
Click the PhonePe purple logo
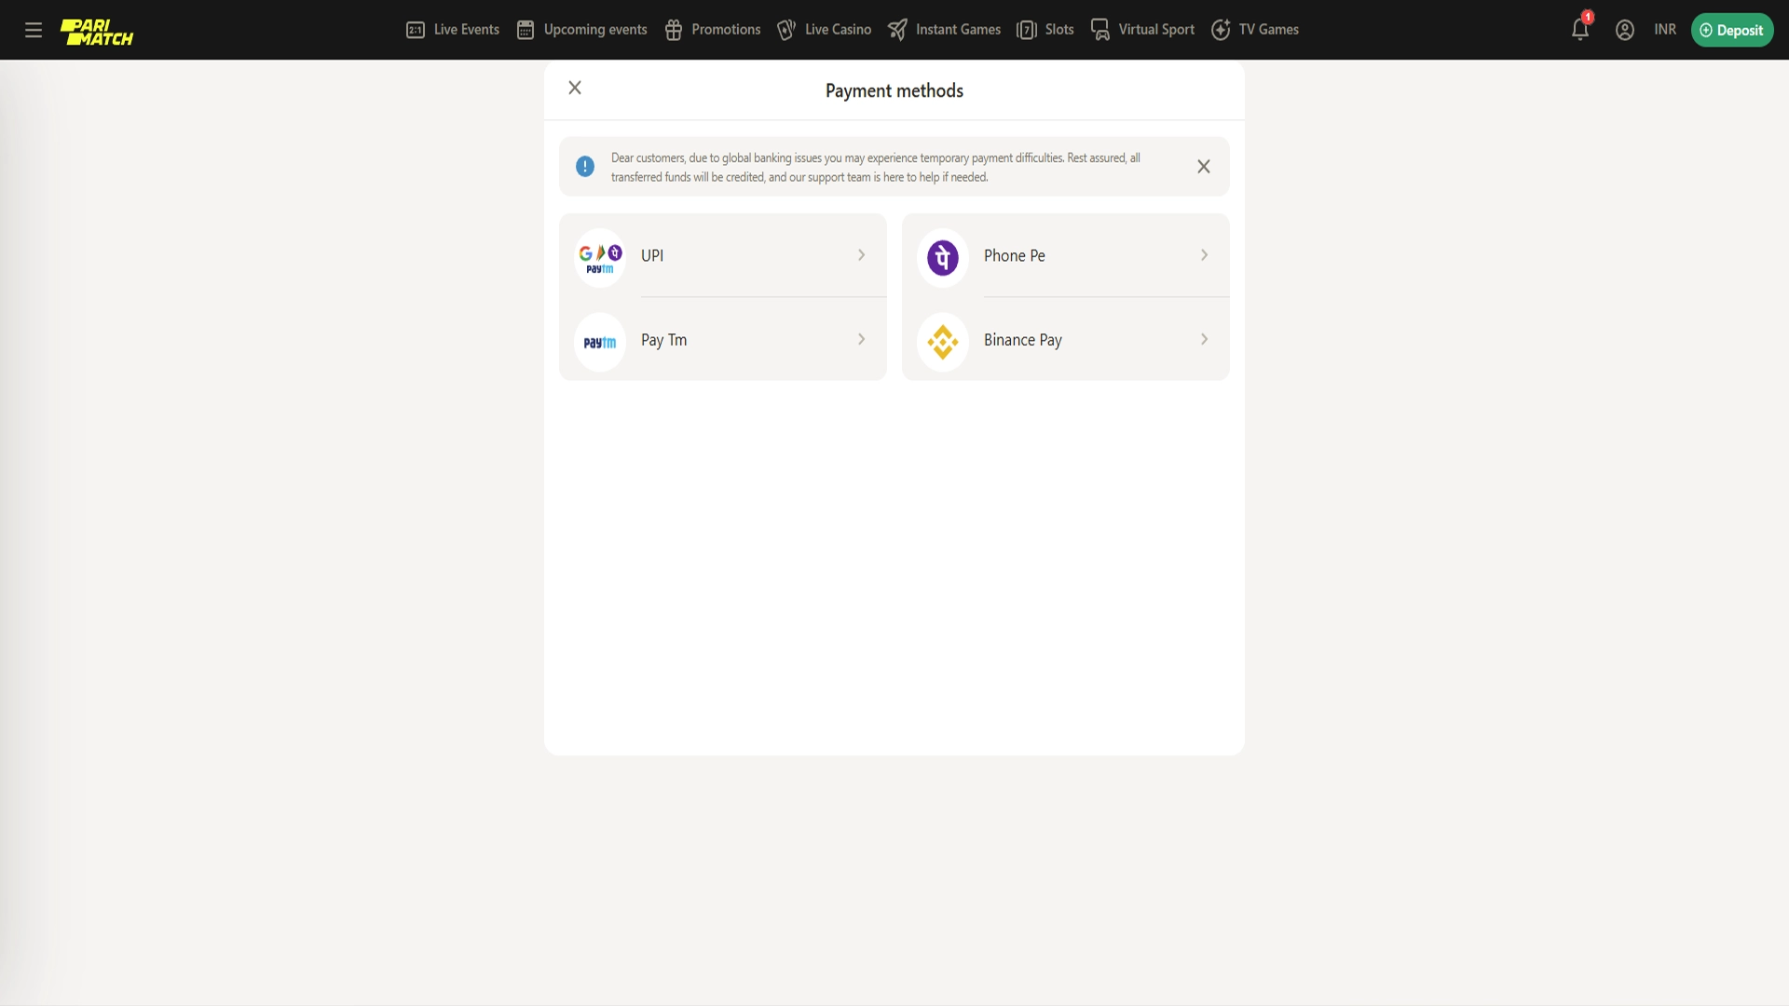pos(942,257)
